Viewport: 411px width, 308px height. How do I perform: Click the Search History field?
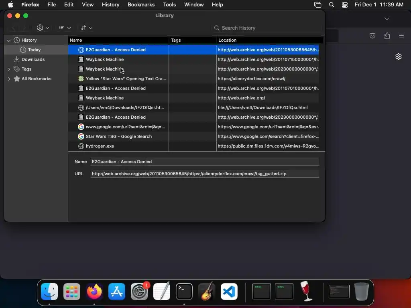point(267,28)
